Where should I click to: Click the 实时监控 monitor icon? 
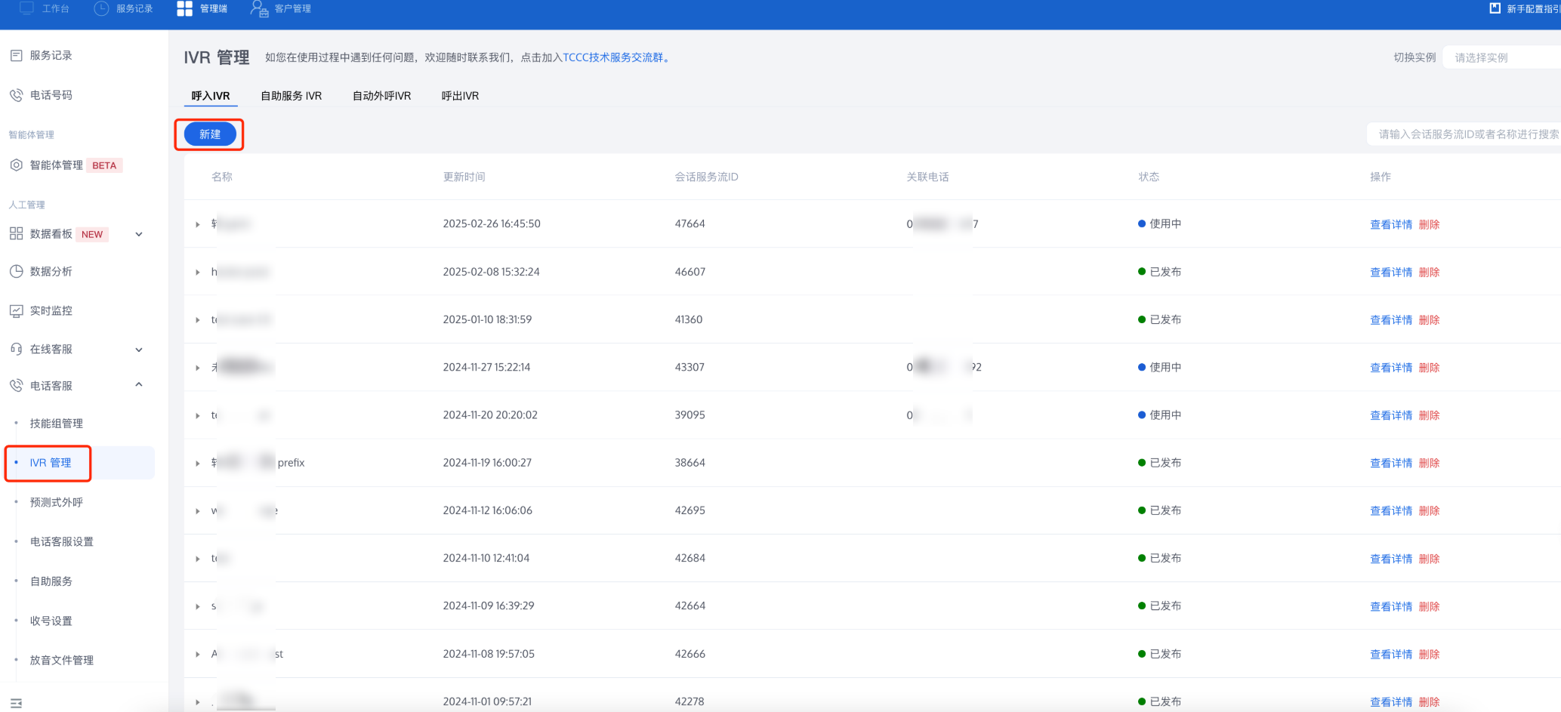pyautogui.click(x=16, y=310)
